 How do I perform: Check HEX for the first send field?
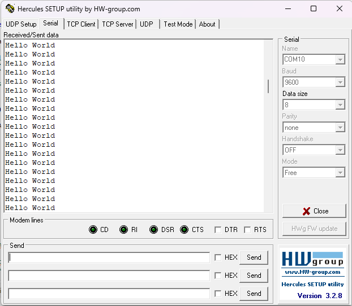pos(218,257)
